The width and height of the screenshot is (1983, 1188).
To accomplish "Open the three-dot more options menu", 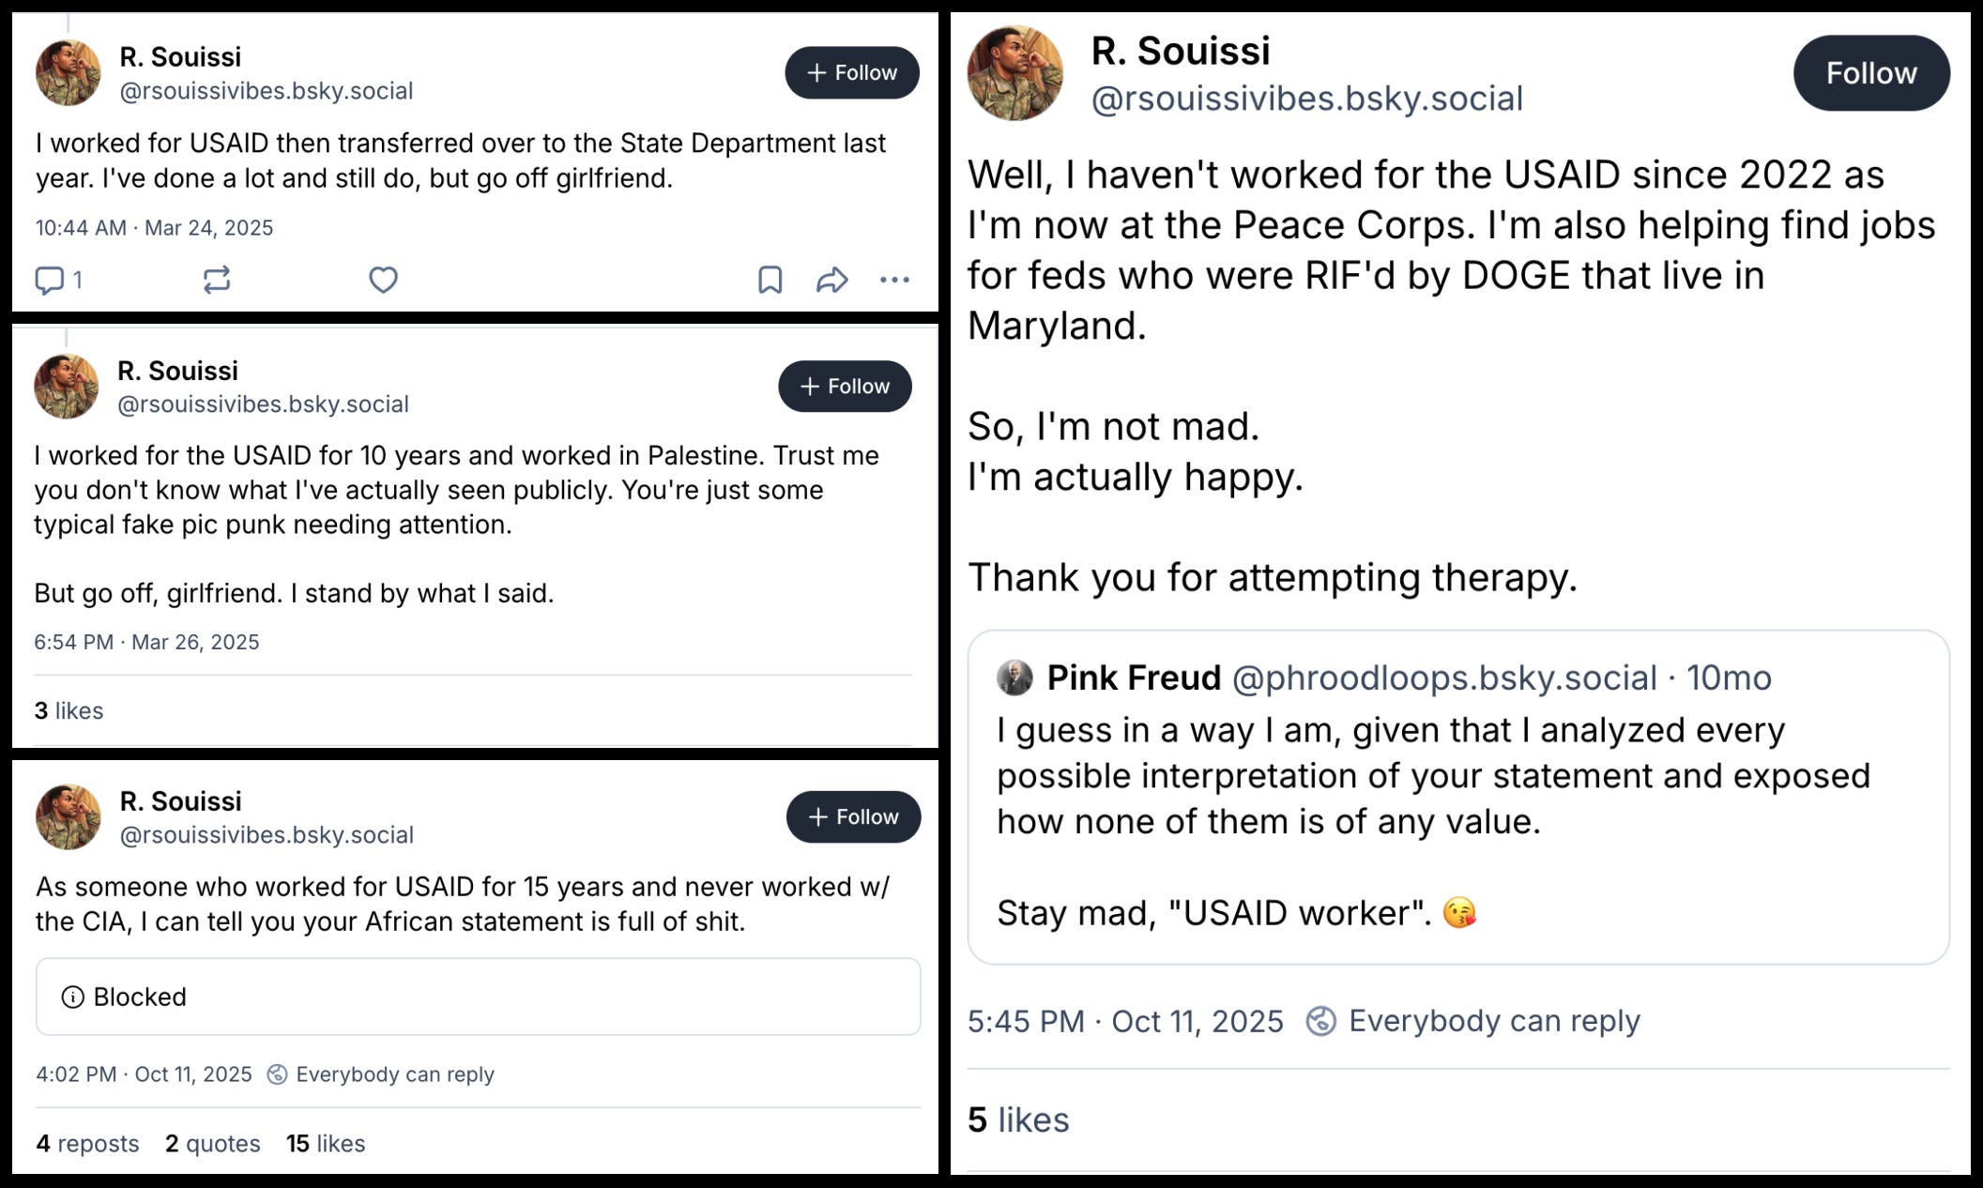I will 894,280.
